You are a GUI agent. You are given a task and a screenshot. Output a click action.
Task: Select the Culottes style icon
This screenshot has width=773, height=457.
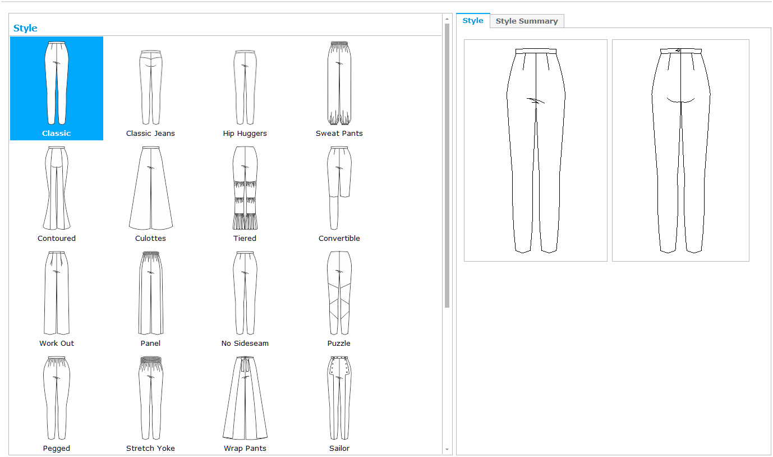[150, 188]
